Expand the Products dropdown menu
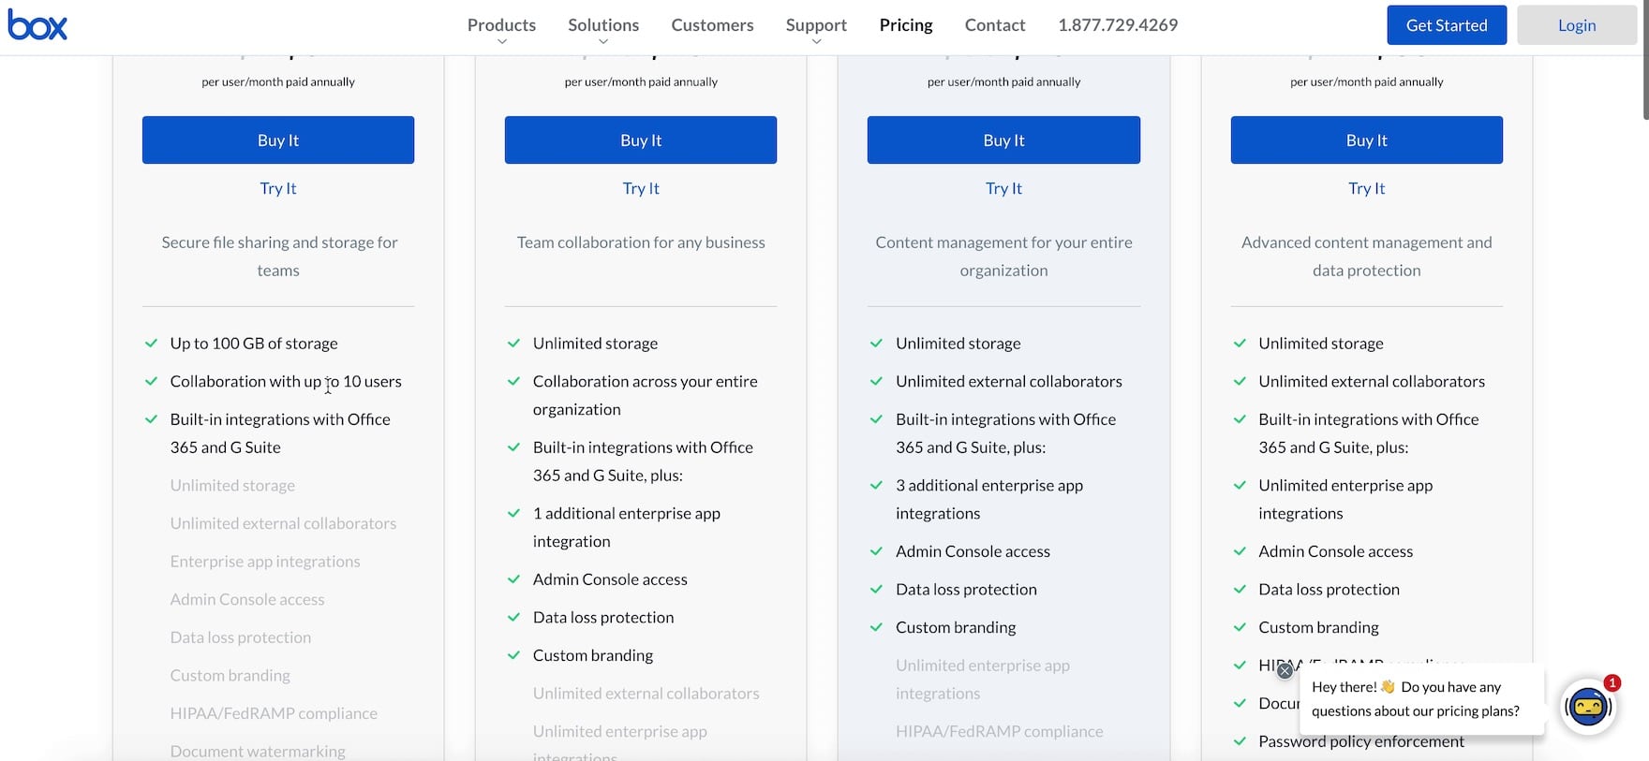The height and width of the screenshot is (761, 1649). tap(501, 26)
